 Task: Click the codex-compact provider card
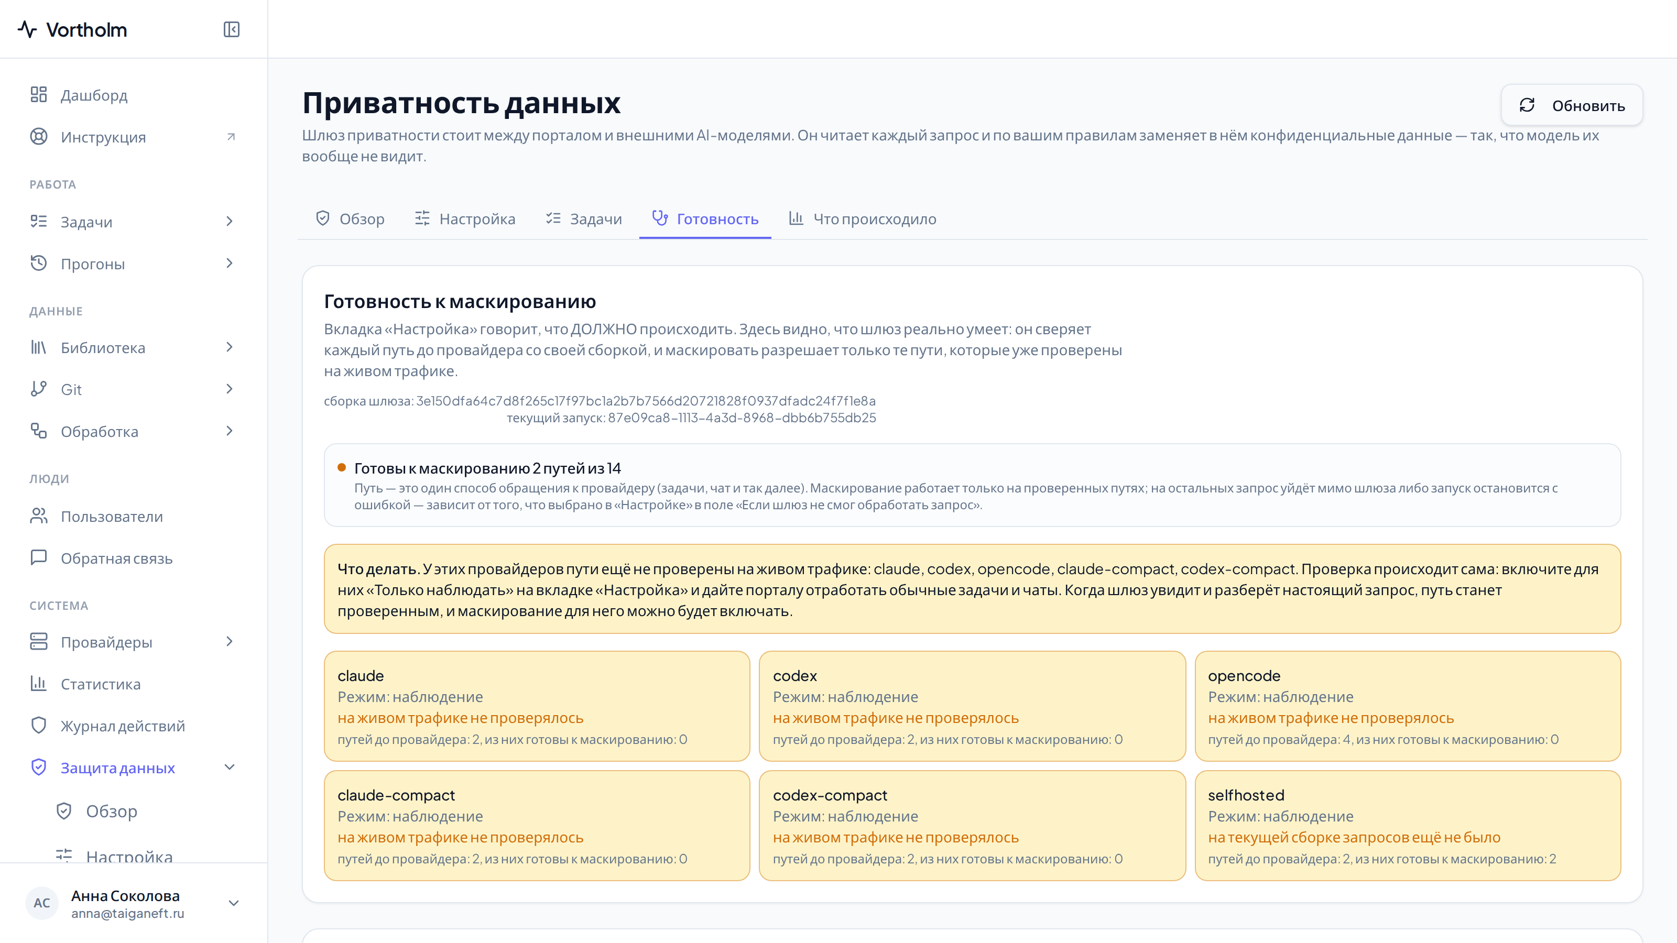coord(972,826)
